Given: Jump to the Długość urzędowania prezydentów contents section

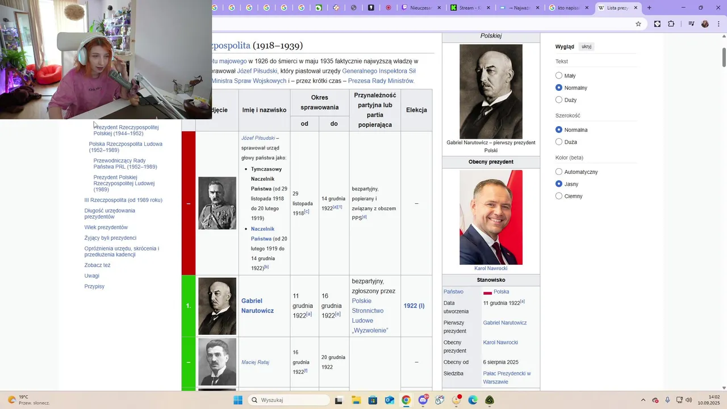Looking at the screenshot, I should (x=110, y=214).
